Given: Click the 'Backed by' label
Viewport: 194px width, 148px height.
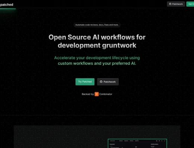Looking at the screenshot, I should point(88,94).
